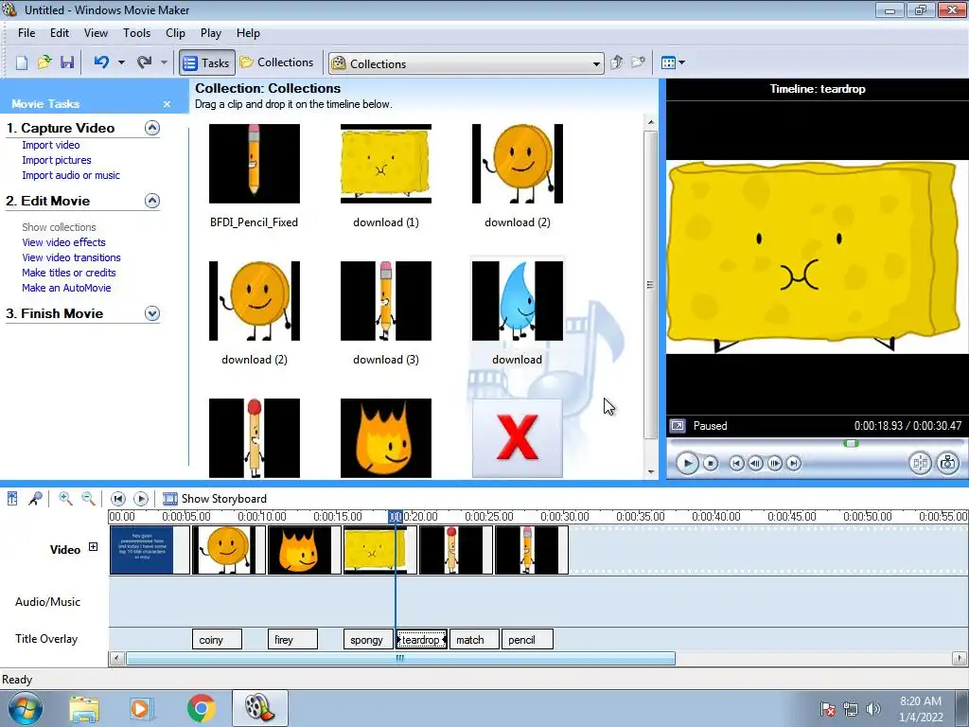Save project with the floppy disk icon

click(x=67, y=62)
